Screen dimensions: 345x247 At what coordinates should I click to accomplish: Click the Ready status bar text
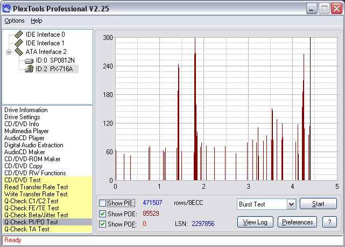pos(13,240)
